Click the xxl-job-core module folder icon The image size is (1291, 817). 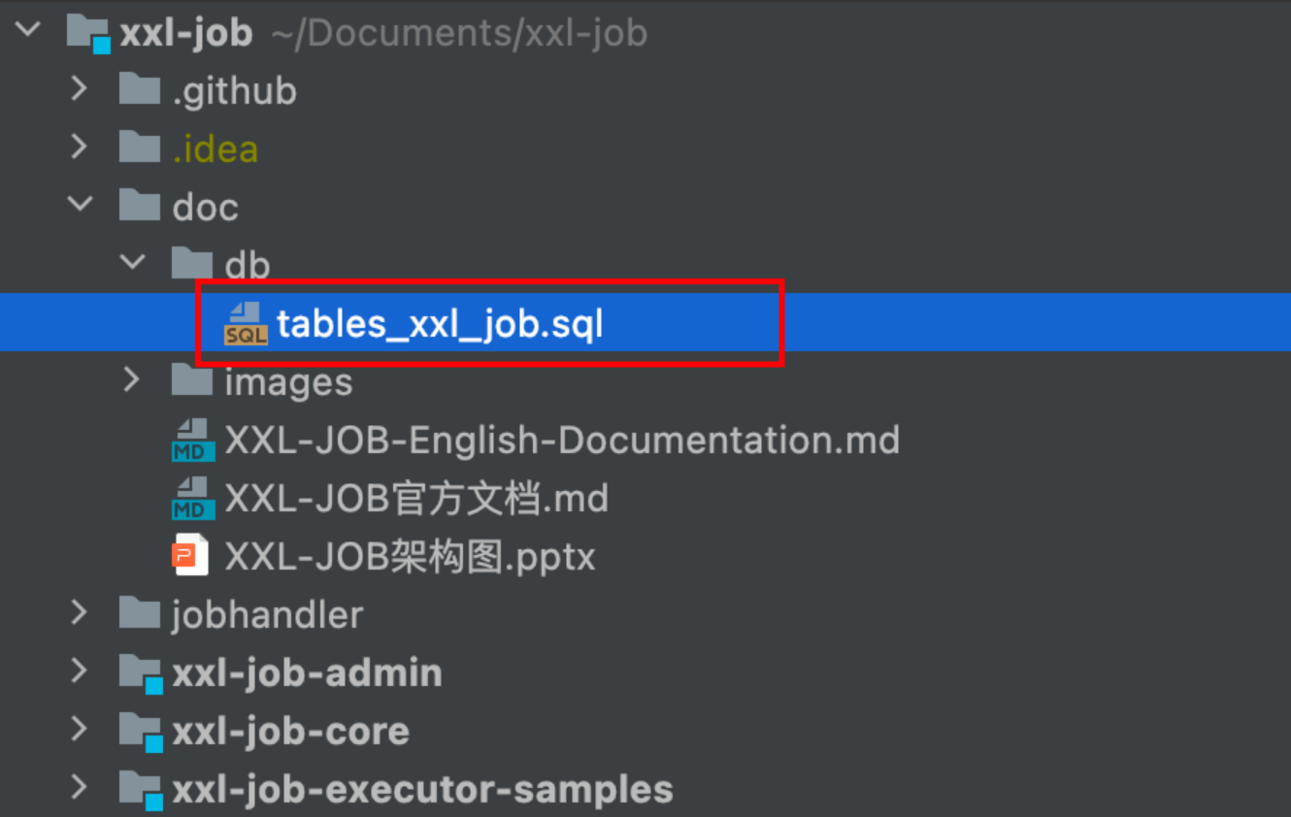pyautogui.click(x=140, y=732)
